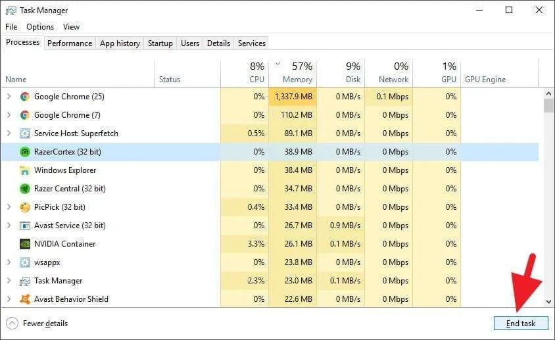Click the Task Manager process row icon
This screenshot has height=340, width=555.
(x=25, y=281)
